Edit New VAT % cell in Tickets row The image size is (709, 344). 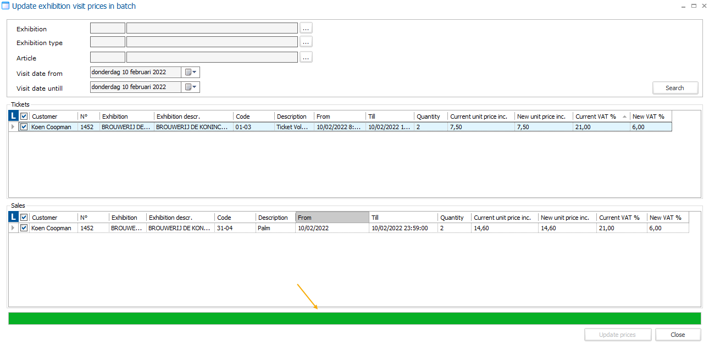coord(650,127)
